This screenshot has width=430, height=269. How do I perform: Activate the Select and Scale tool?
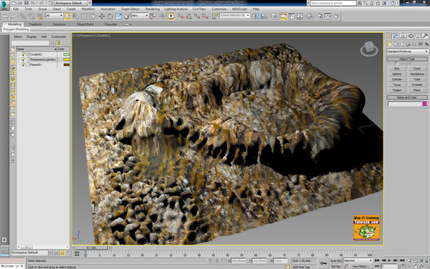point(118,16)
